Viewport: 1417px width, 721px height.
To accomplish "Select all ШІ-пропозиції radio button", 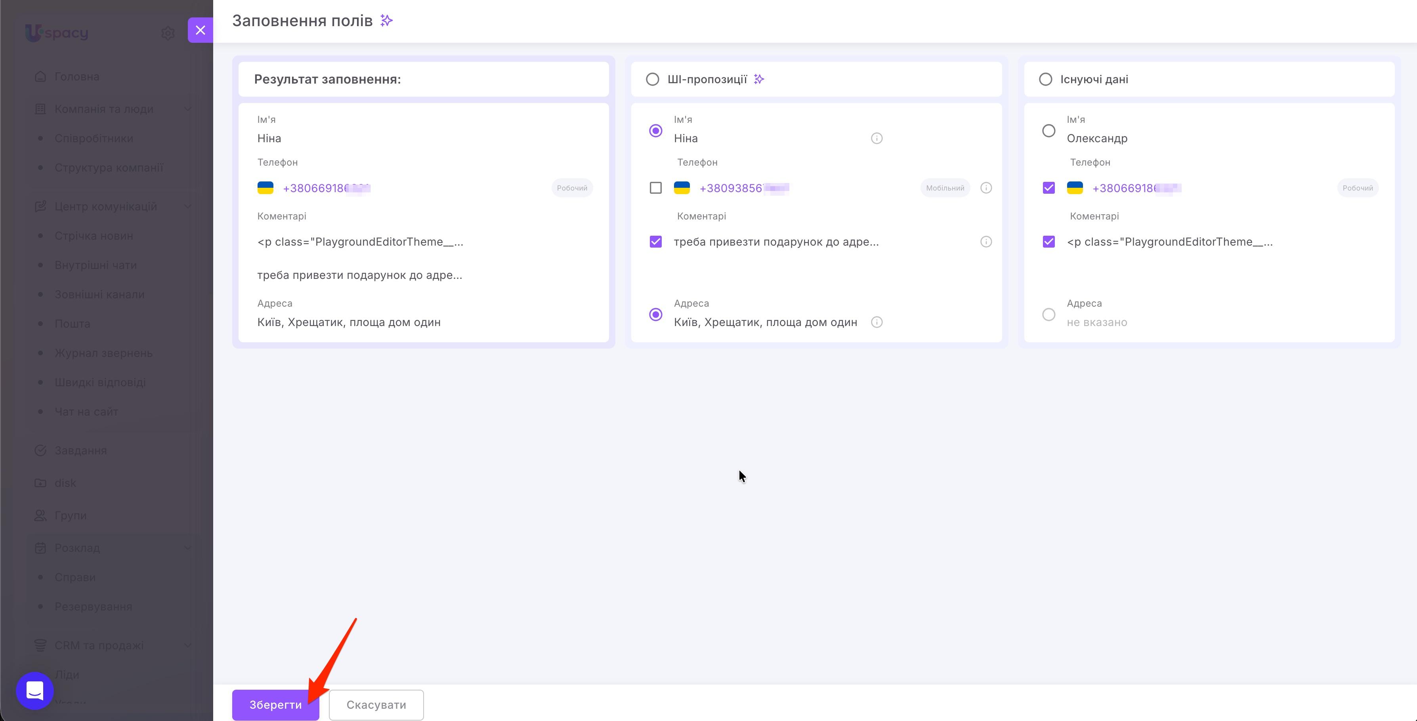I will (x=652, y=79).
